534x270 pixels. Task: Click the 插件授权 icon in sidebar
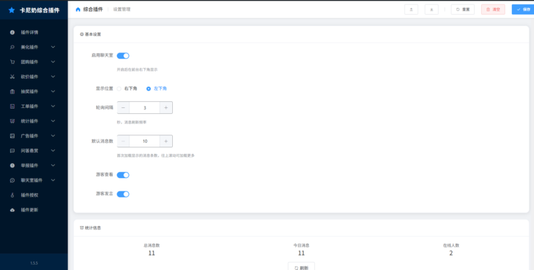[x=12, y=195]
